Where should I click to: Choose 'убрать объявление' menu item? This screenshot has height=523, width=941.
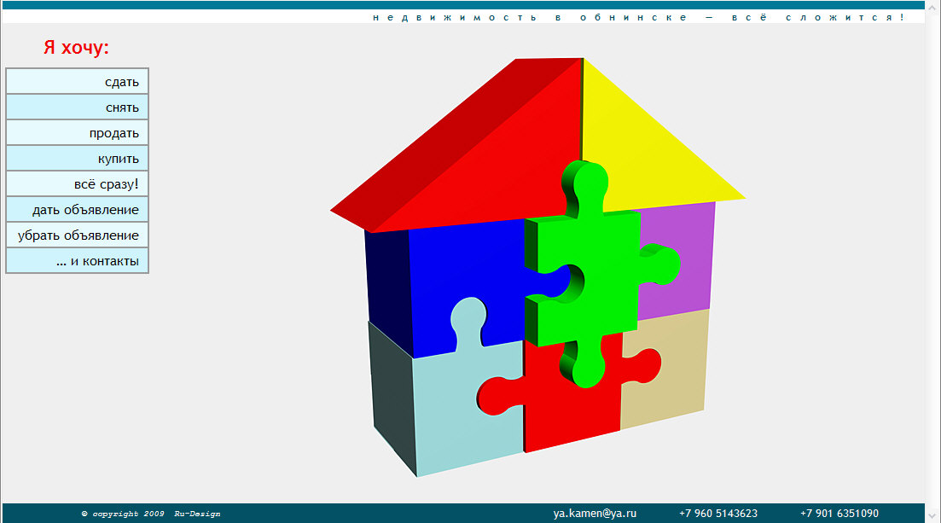coord(77,235)
